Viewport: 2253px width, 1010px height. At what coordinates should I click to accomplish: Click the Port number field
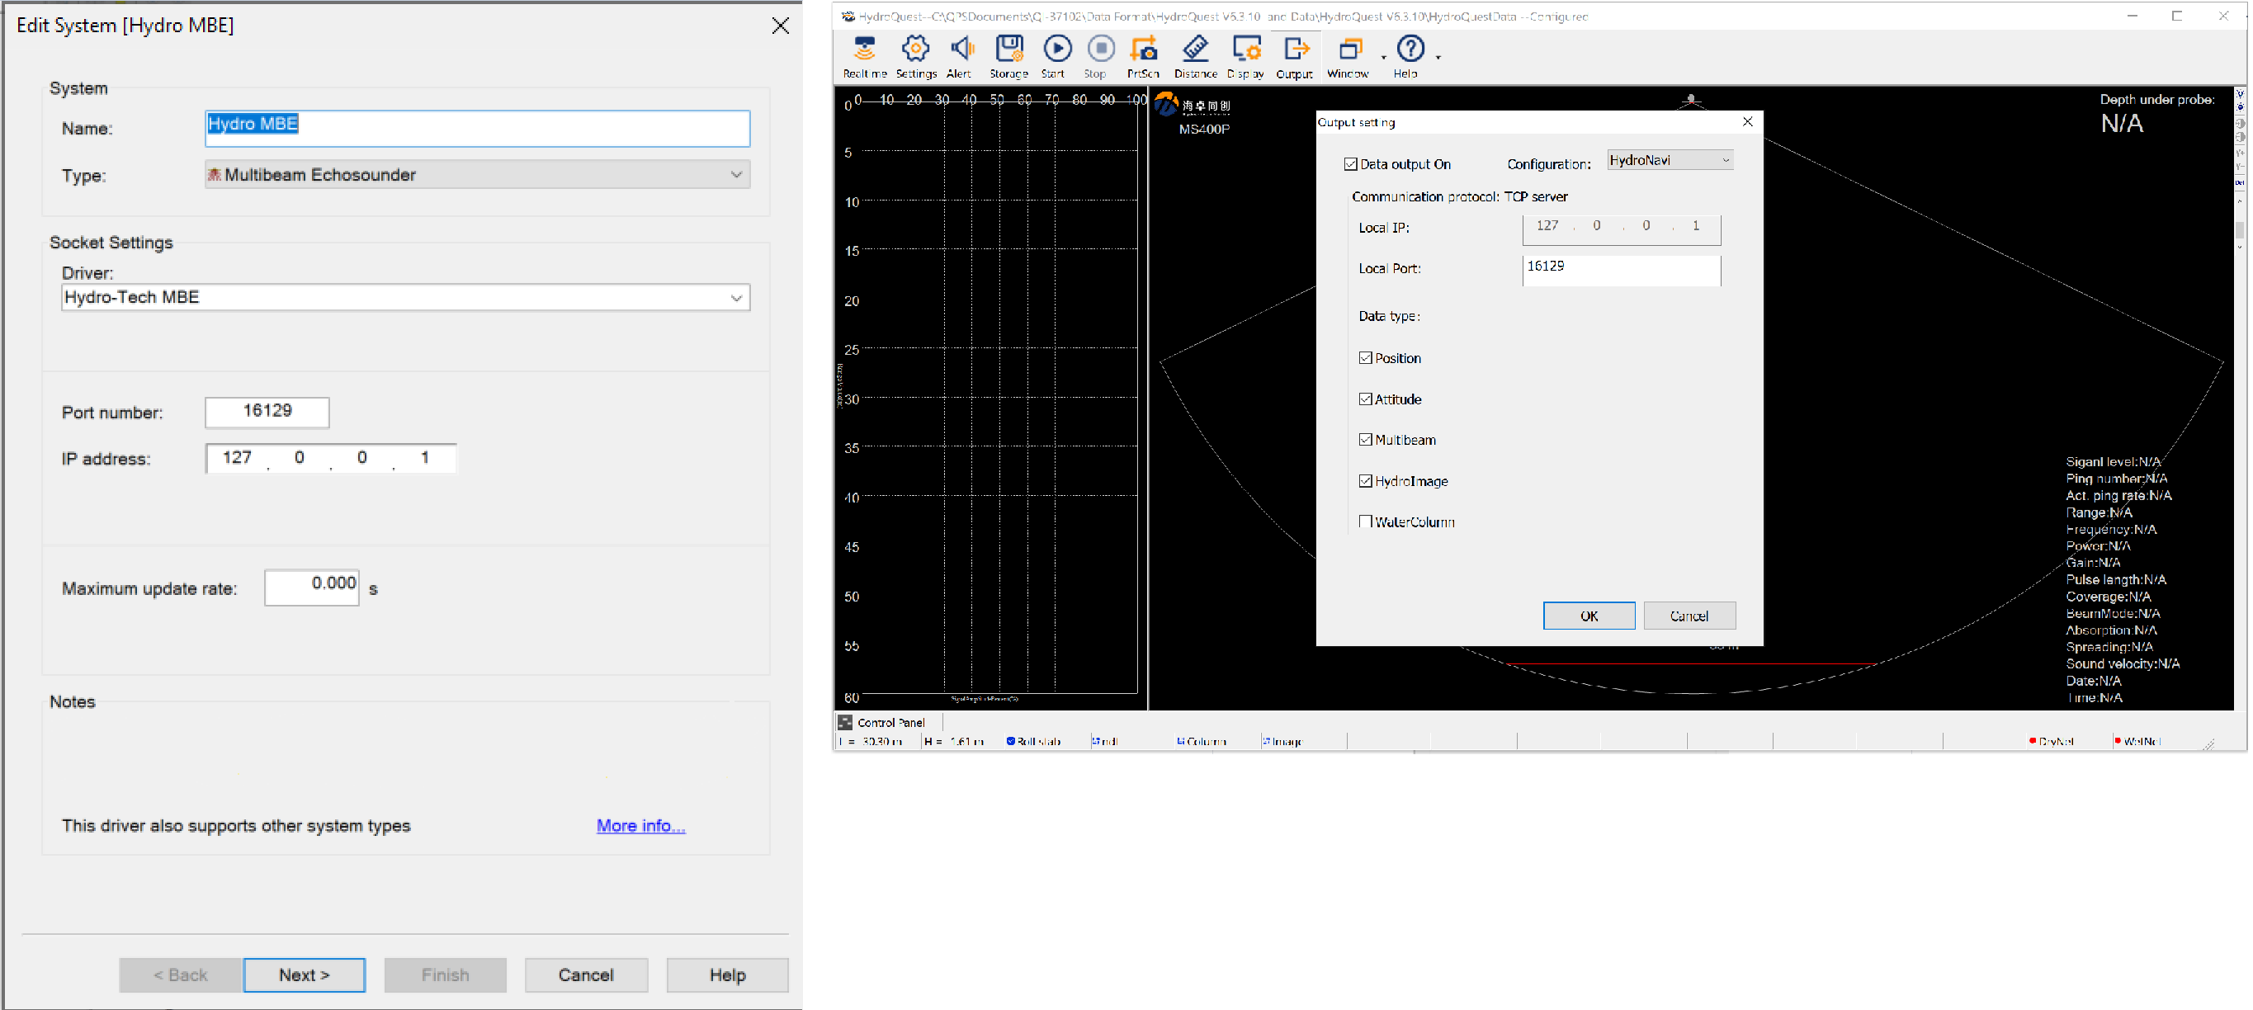tap(267, 412)
